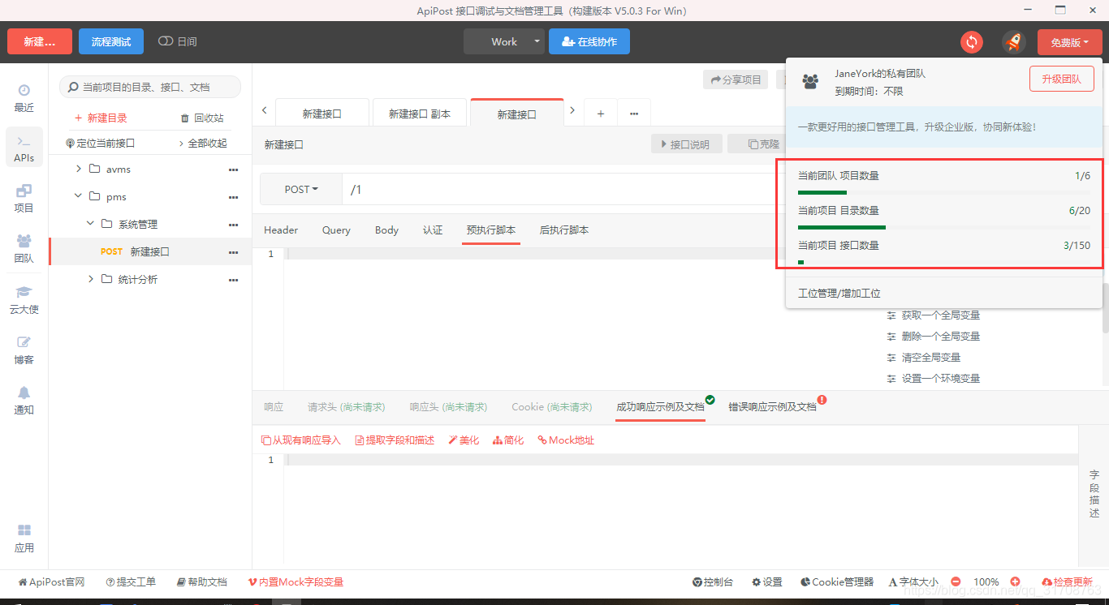Open 工位管理/增加工位
Image resolution: width=1109 pixels, height=605 pixels.
[x=839, y=294]
